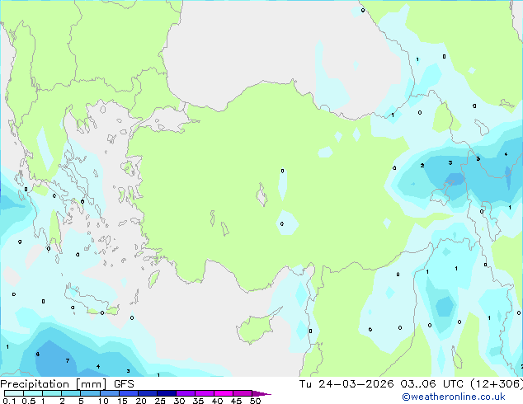Image resolution: width=523 pixels, height=404 pixels.
Task: Click the 'GFS' model label
Action: (124, 384)
